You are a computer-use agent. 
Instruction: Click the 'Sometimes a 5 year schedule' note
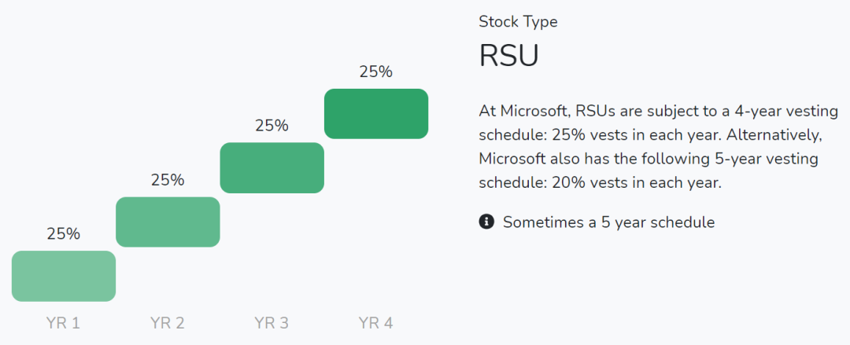tap(608, 222)
